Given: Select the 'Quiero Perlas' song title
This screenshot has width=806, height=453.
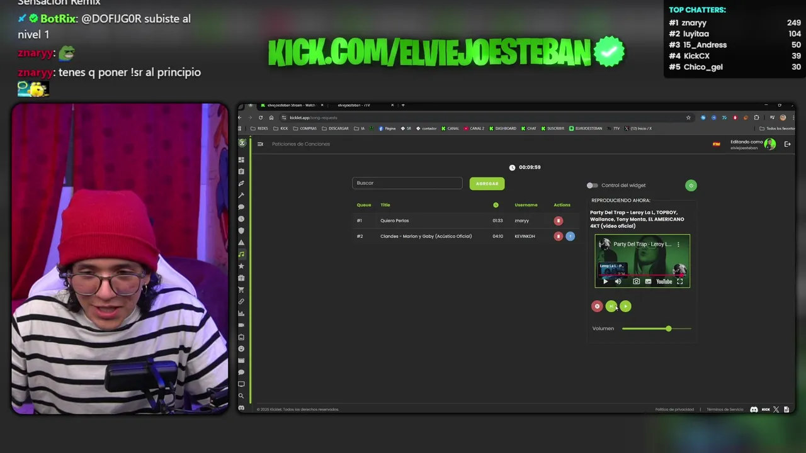Looking at the screenshot, I should (395, 221).
